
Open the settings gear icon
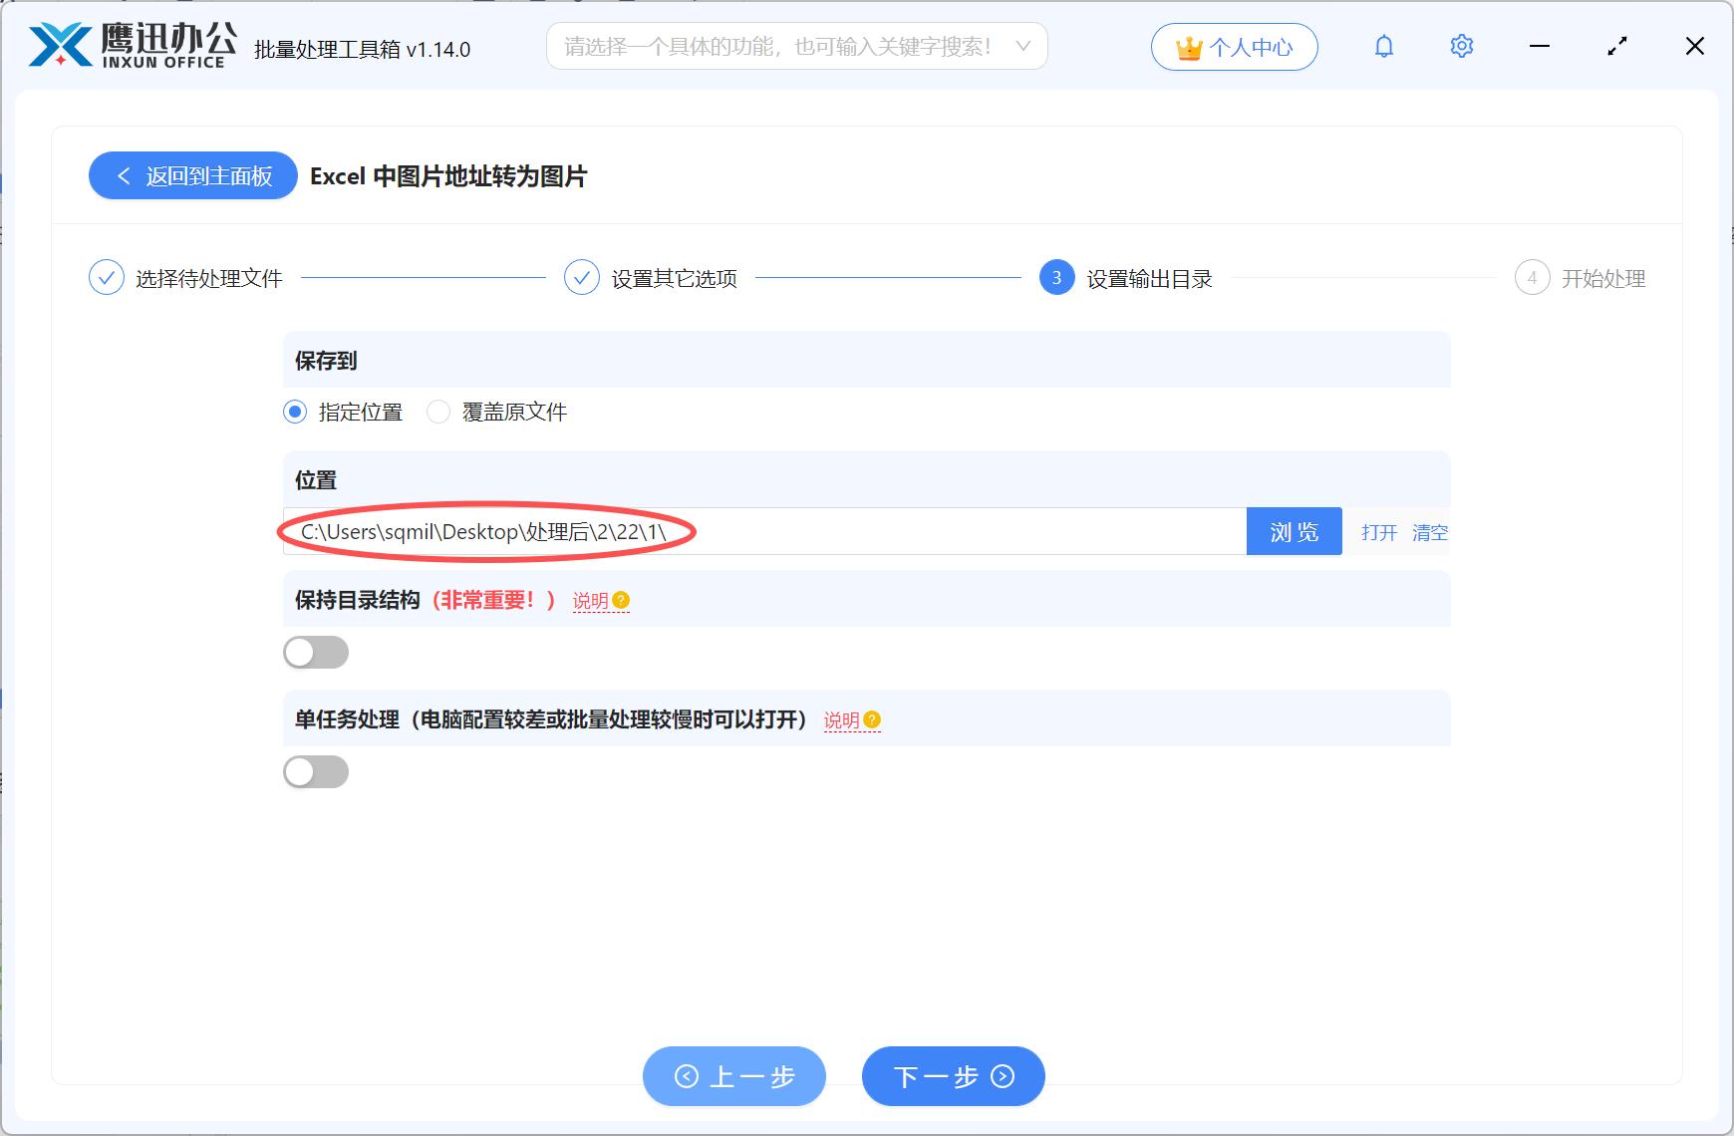(1461, 46)
